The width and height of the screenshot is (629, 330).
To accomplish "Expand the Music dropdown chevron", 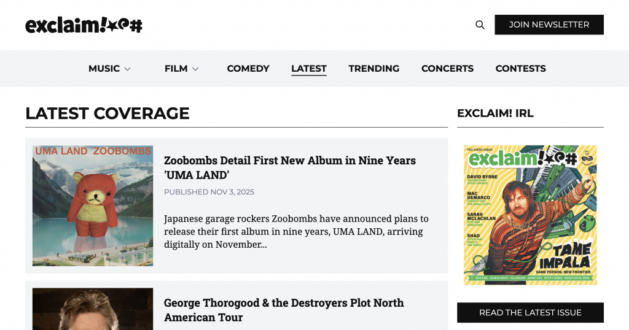I will coord(128,69).
